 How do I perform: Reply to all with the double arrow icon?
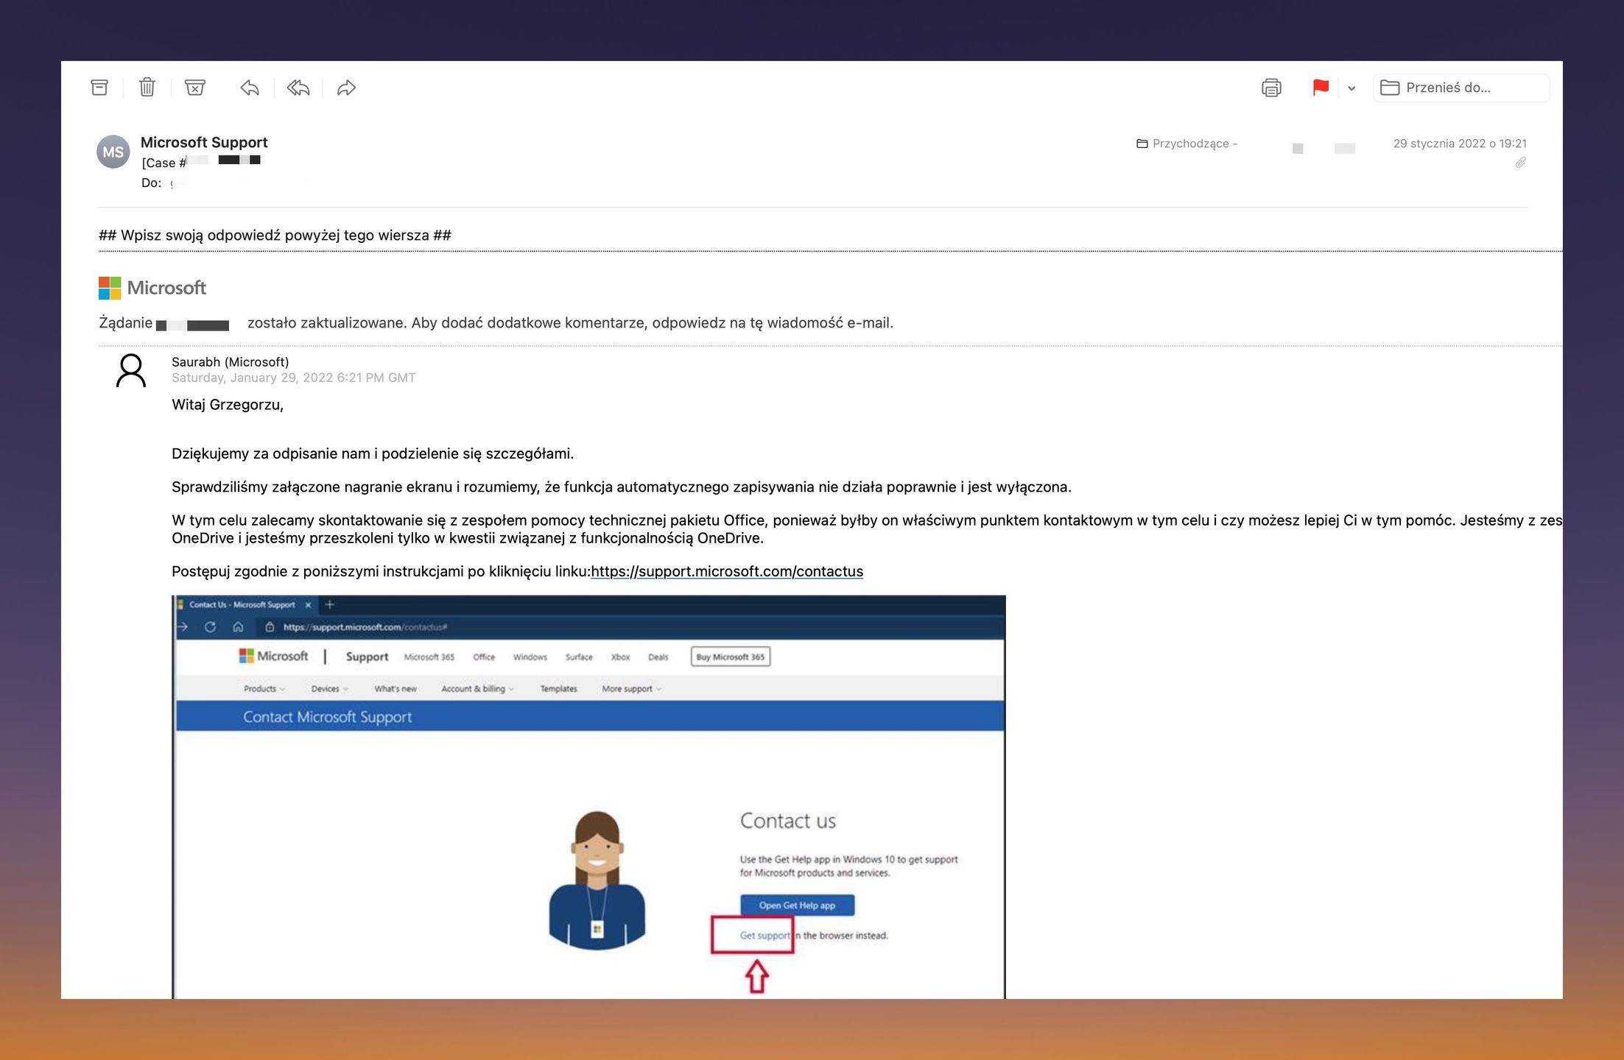point(298,88)
